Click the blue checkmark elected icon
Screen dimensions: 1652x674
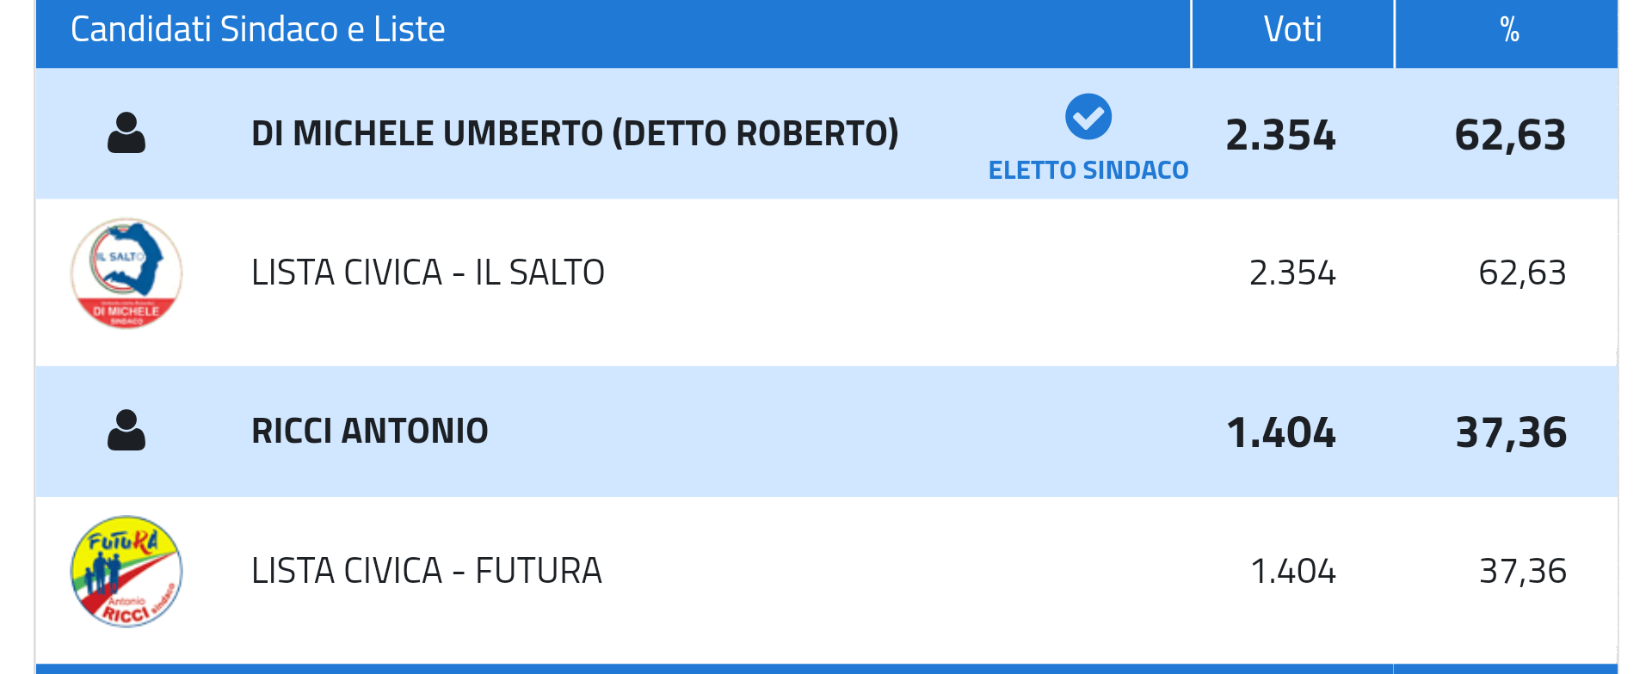pyautogui.click(x=1088, y=117)
